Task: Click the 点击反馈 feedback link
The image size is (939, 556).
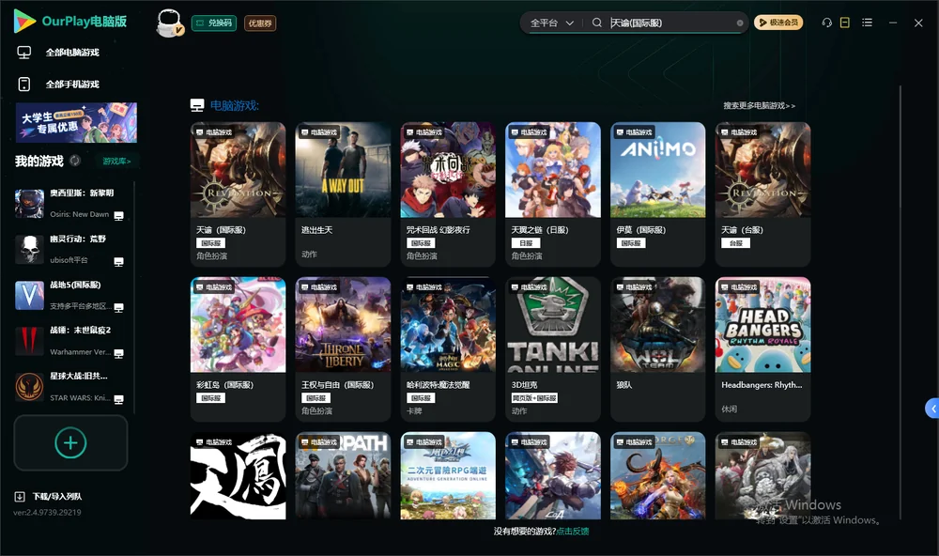Action: pos(573,532)
